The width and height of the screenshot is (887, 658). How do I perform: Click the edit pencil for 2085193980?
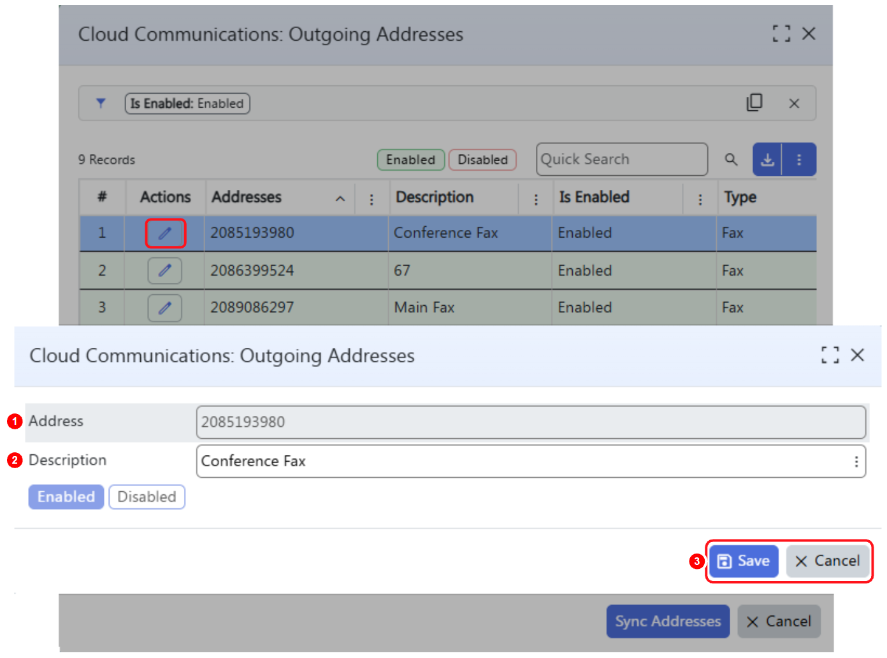[x=165, y=233]
